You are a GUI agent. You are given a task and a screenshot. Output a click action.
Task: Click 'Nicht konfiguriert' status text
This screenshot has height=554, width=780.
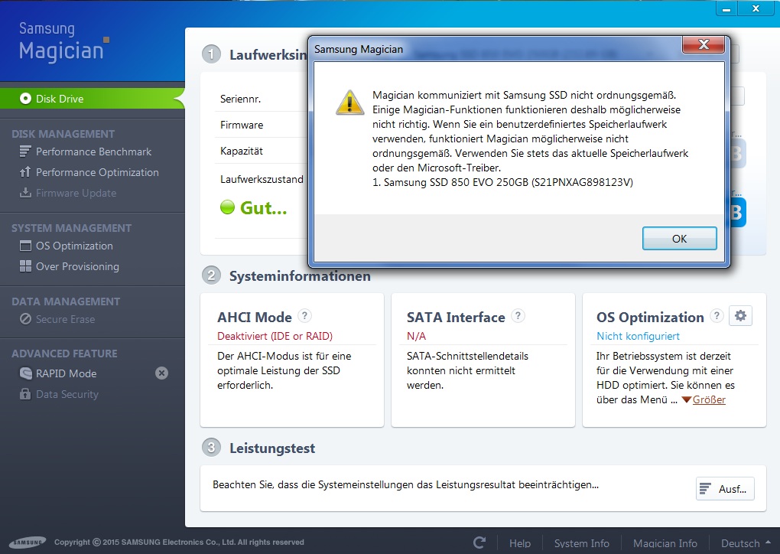pos(638,336)
